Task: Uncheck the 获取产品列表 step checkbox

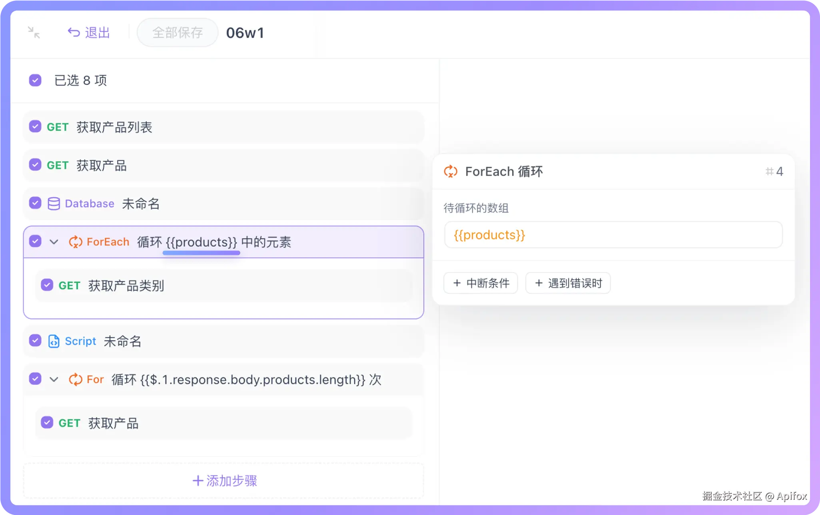Action: 35,127
